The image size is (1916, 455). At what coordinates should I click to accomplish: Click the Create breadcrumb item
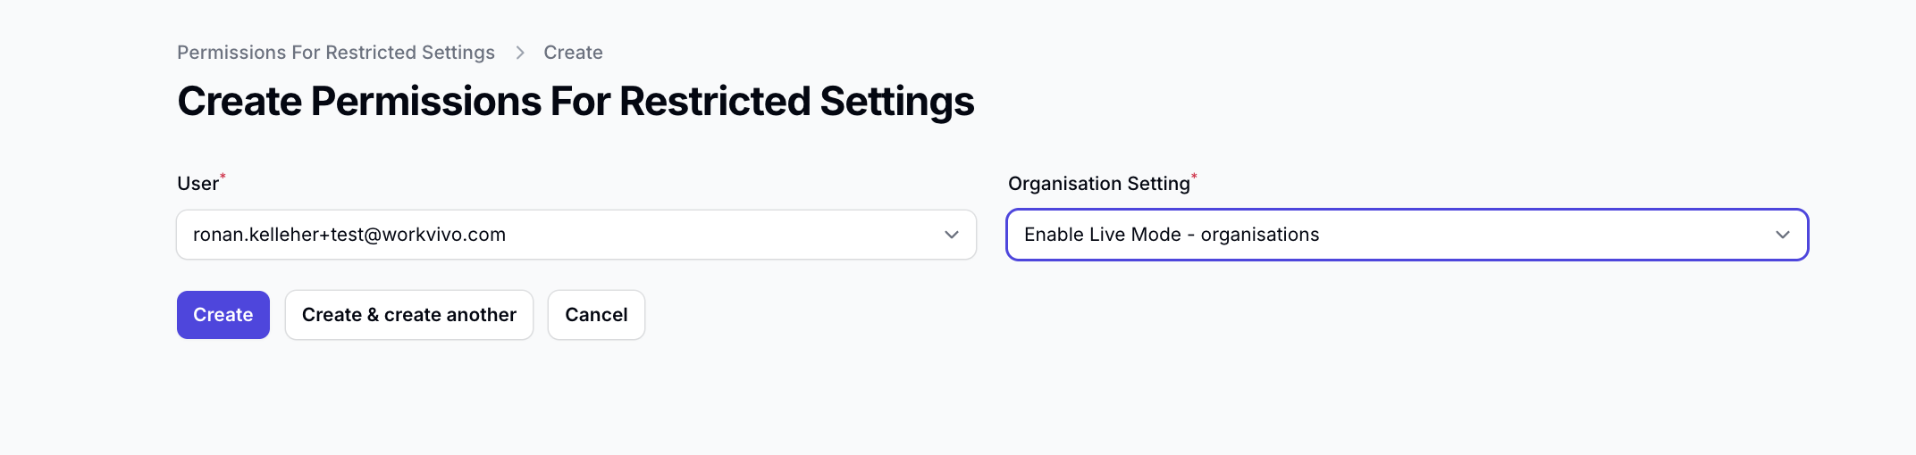point(573,53)
